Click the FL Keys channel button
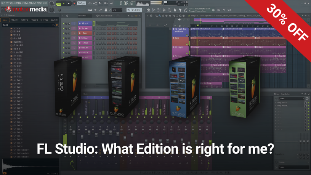The height and width of the screenshot is (175, 311). (85, 43)
